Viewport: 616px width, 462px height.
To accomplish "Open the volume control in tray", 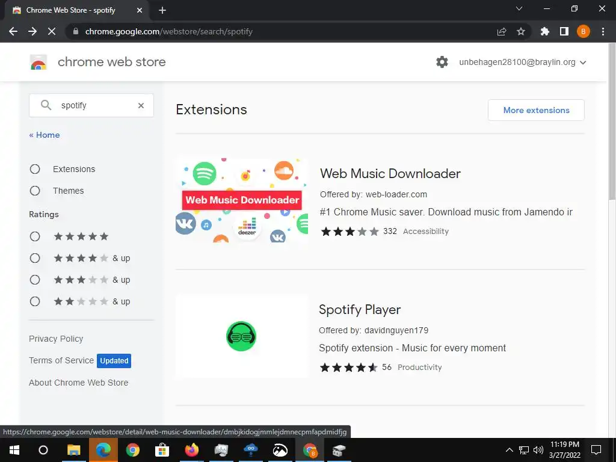I will 538,450.
